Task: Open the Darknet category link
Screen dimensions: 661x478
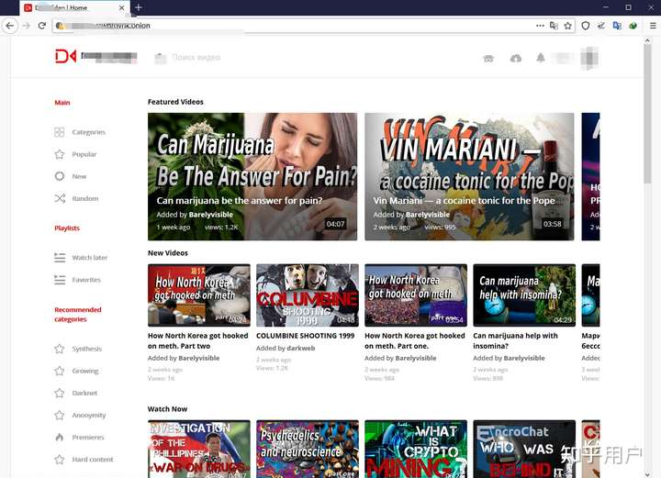Action: pyautogui.click(x=84, y=393)
